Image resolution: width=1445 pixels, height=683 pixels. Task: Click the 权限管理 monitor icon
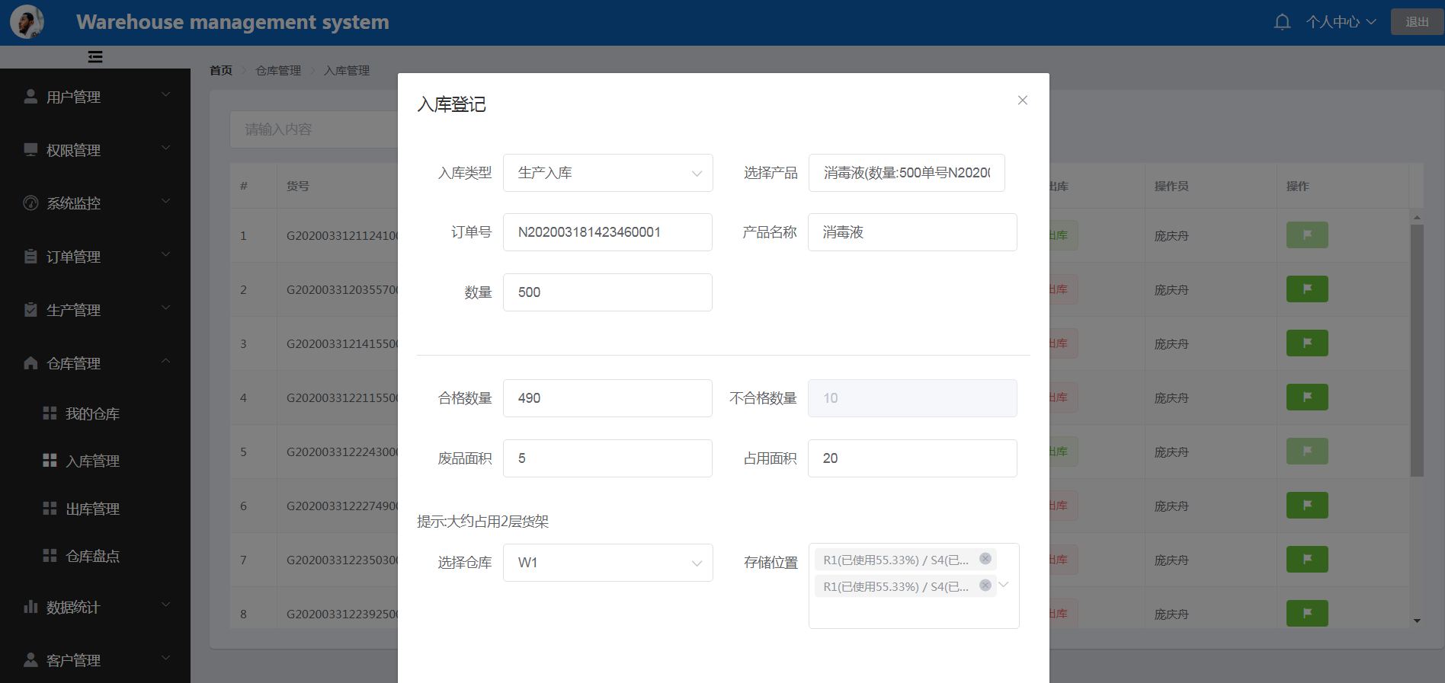pos(30,150)
